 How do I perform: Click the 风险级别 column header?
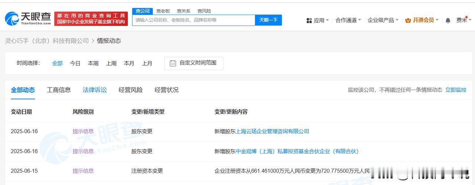pyautogui.click(x=83, y=112)
